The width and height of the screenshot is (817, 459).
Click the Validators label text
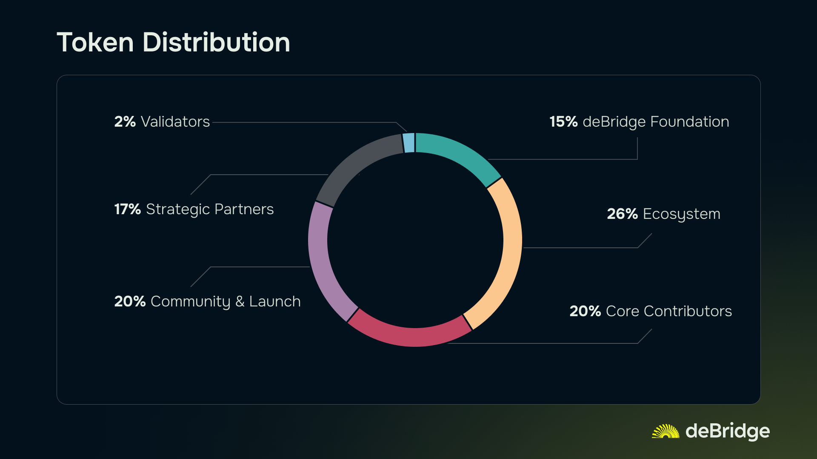click(175, 122)
